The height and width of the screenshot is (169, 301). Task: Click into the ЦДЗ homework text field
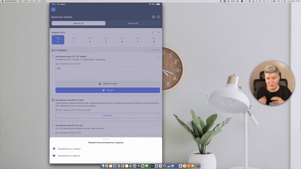[x=108, y=72]
